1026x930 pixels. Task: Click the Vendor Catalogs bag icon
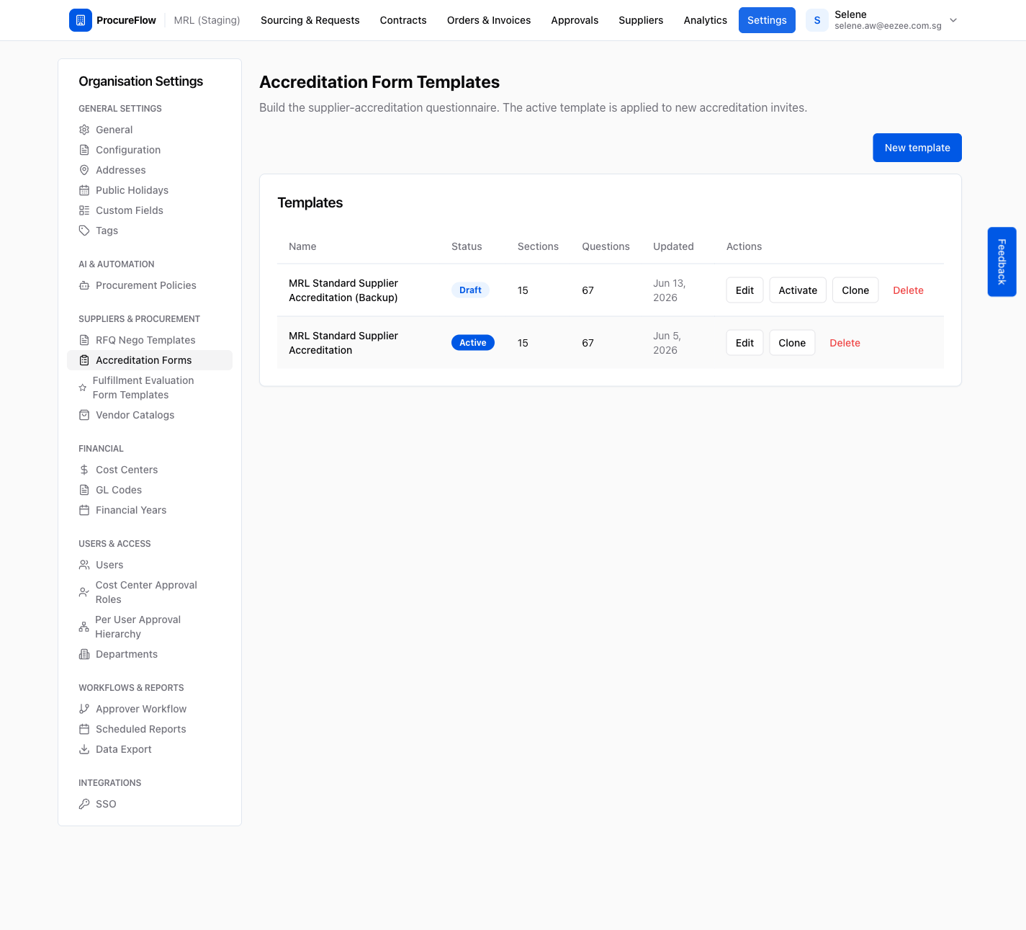pyautogui.click(x=84, y=415)
